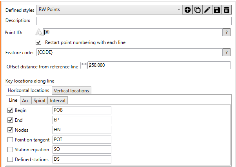
Task: Click the Description text field
Action: click(133, 20)
